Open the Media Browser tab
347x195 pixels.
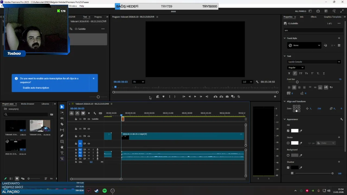(x=27, y=104)
